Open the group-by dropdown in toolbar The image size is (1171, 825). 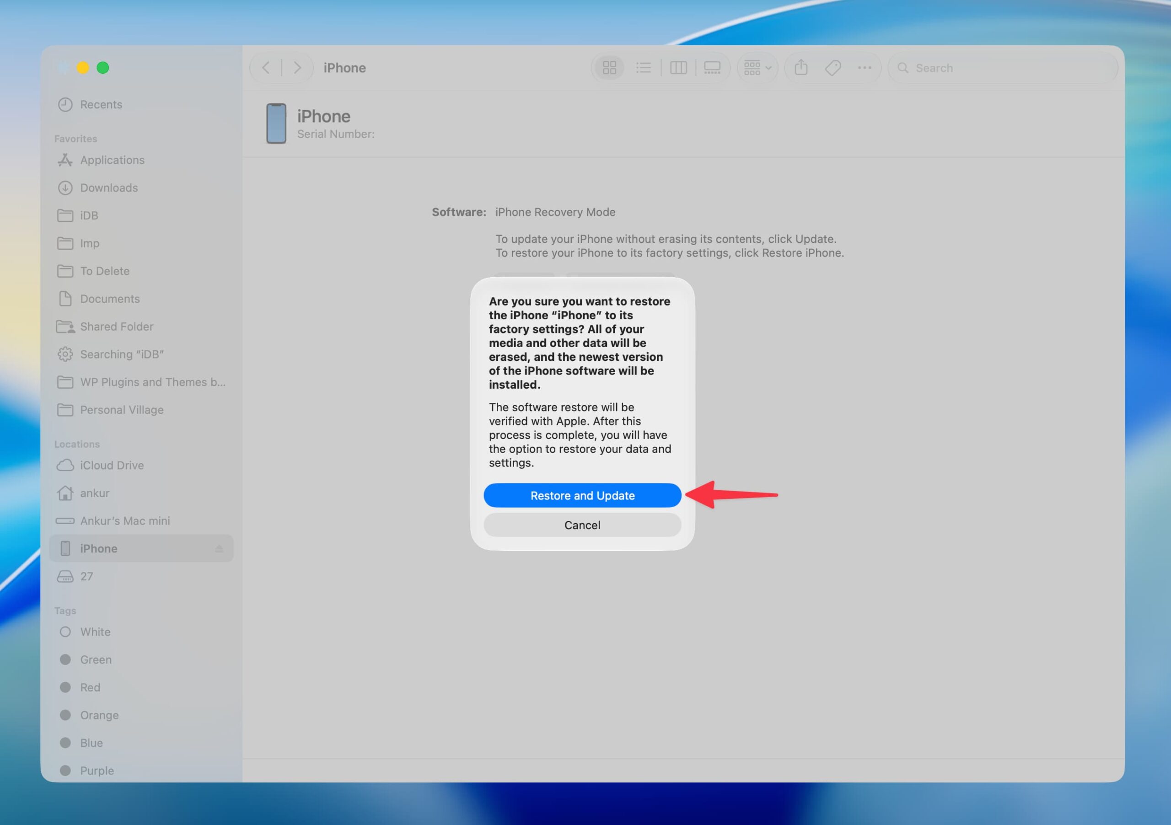(x=757, y=68)
